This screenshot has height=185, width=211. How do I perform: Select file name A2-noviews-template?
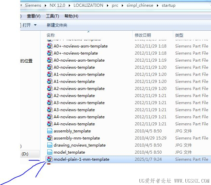point(74,96)
